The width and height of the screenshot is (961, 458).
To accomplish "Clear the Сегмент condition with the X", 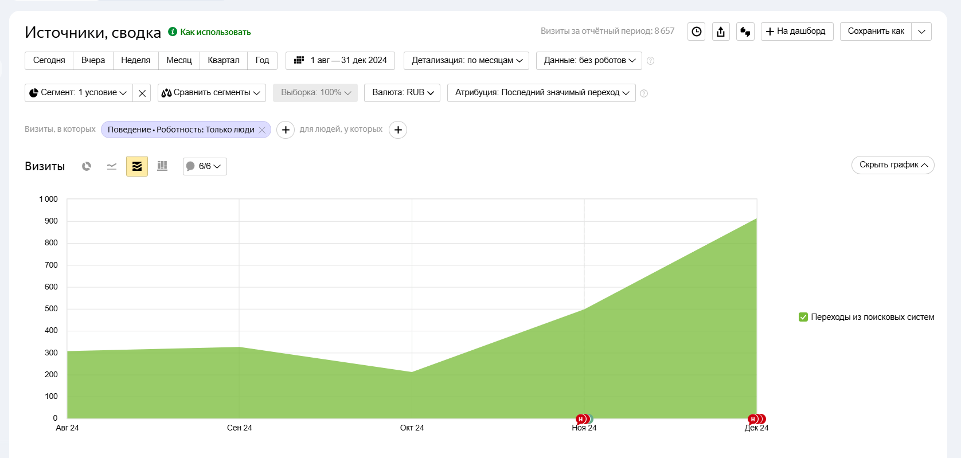I will 142,93.
